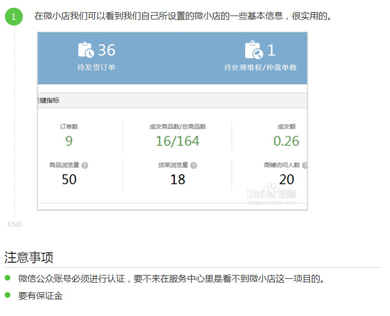Click help icon next to 商品浏览量
Viewport: 390px width, 316px height.
85,165
